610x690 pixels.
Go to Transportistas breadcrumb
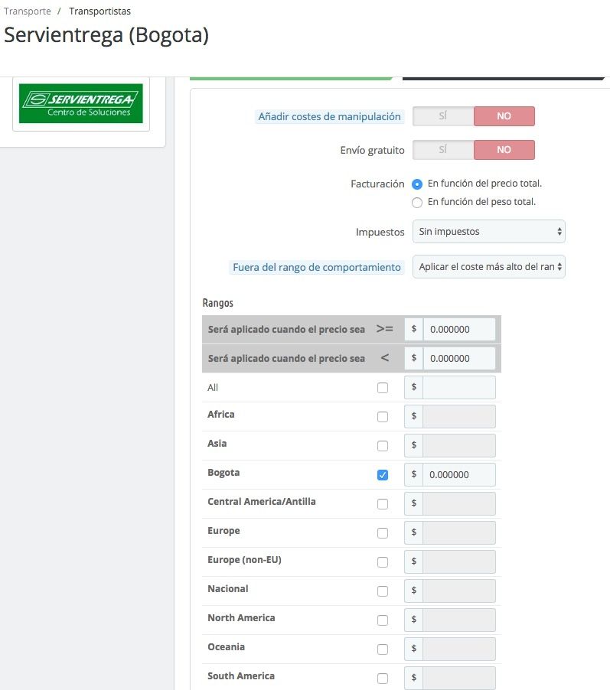(x=100, y=11)
